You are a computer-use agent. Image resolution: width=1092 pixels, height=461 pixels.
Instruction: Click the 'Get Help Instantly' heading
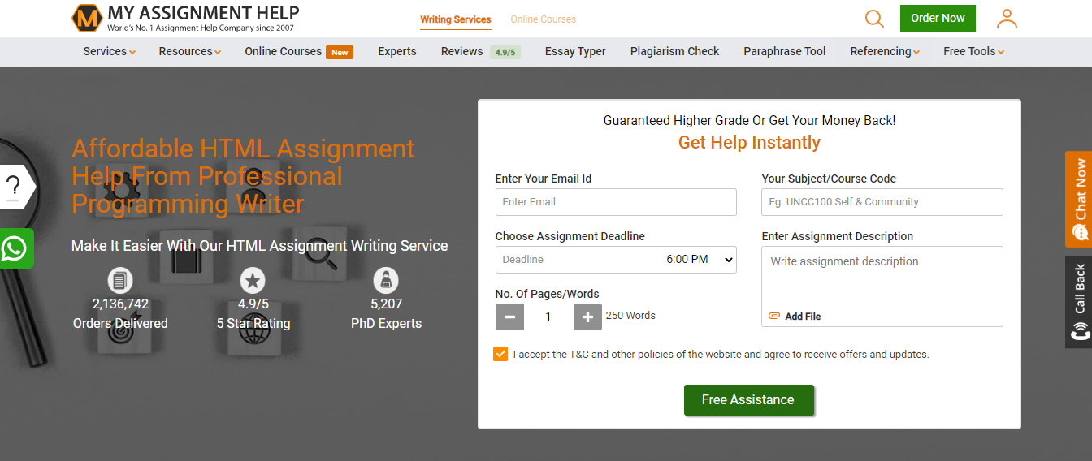point(749,143)
